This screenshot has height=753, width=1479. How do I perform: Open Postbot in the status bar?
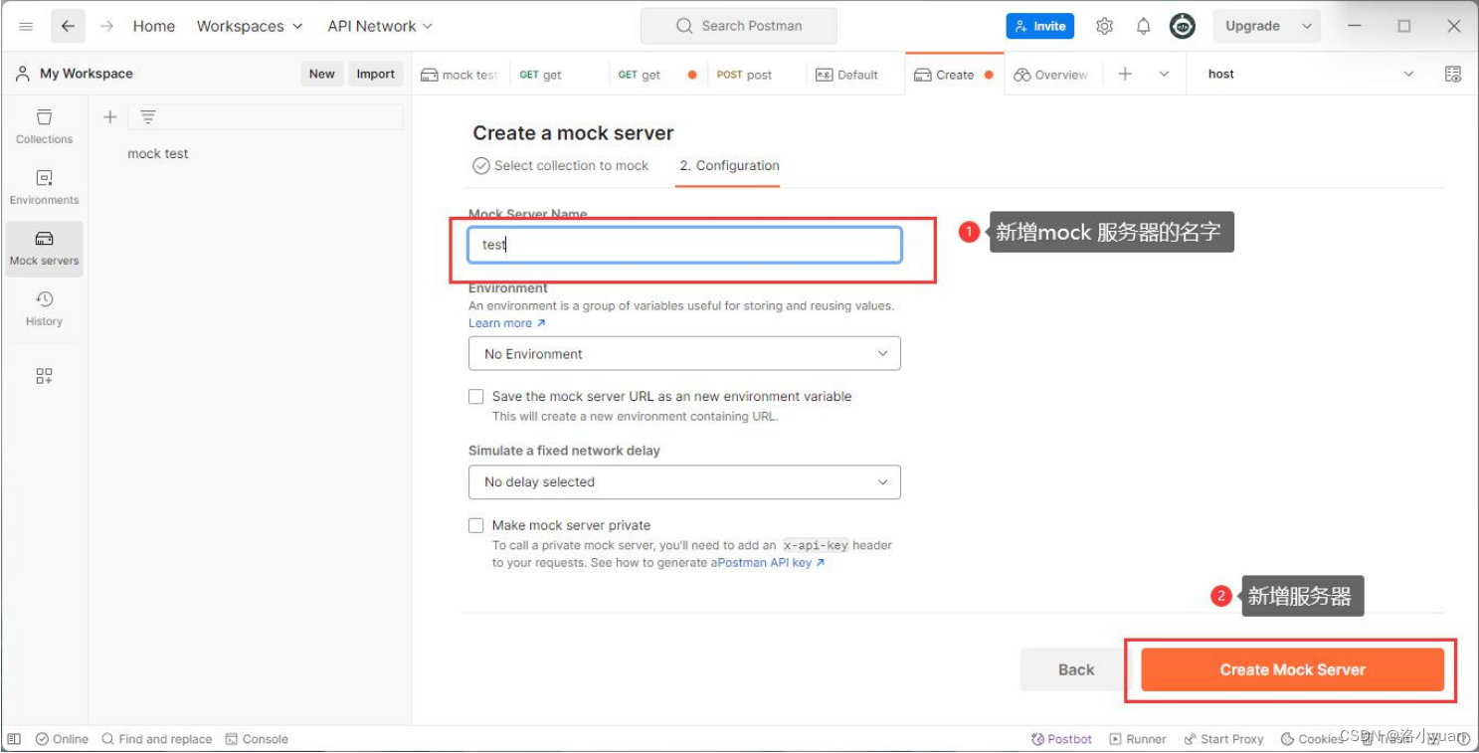tap(1062, 739)
